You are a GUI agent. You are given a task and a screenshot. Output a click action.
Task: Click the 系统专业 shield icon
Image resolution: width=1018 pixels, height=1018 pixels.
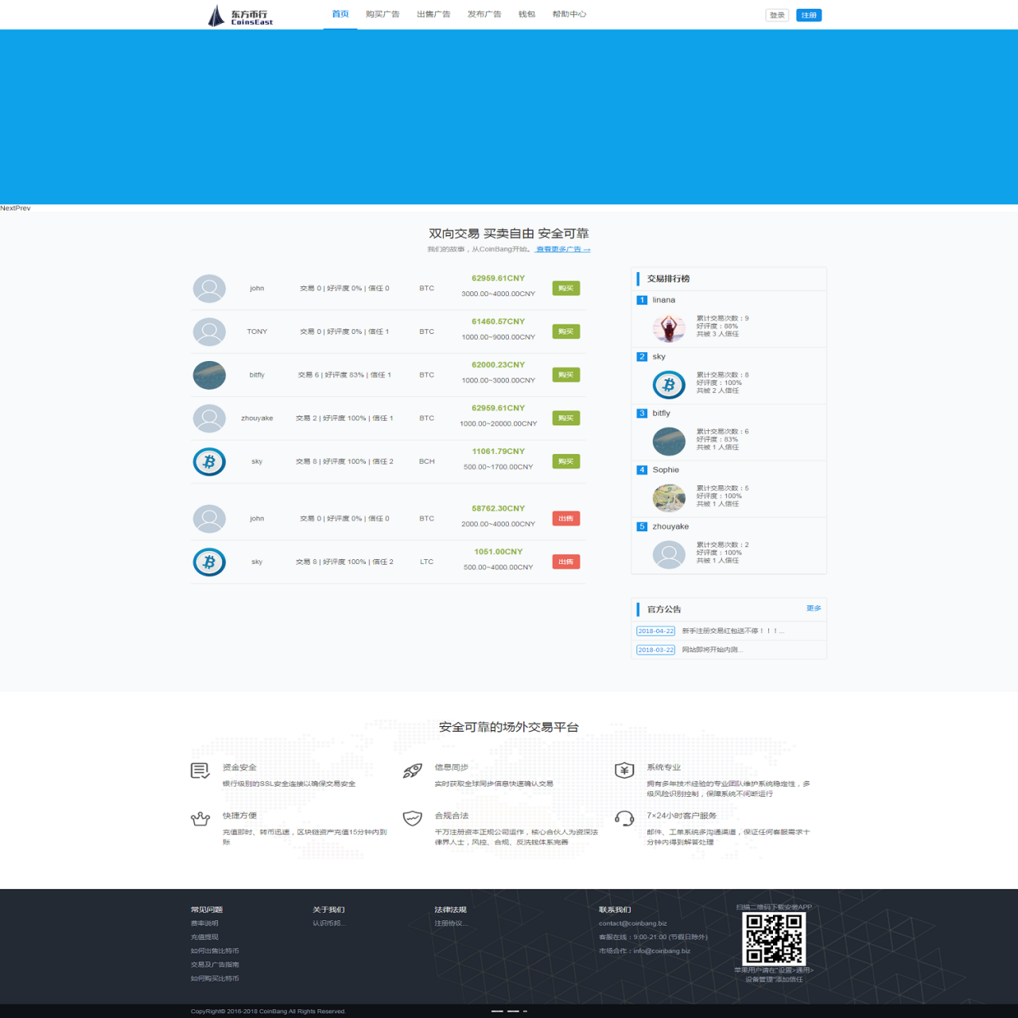click(x=624, y=770)
